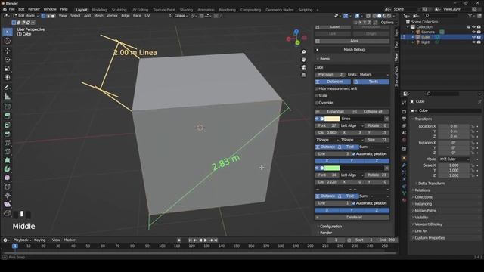The image size is (484, 272).
Task: Enable the Override checkbox
Action: [316, 103]
